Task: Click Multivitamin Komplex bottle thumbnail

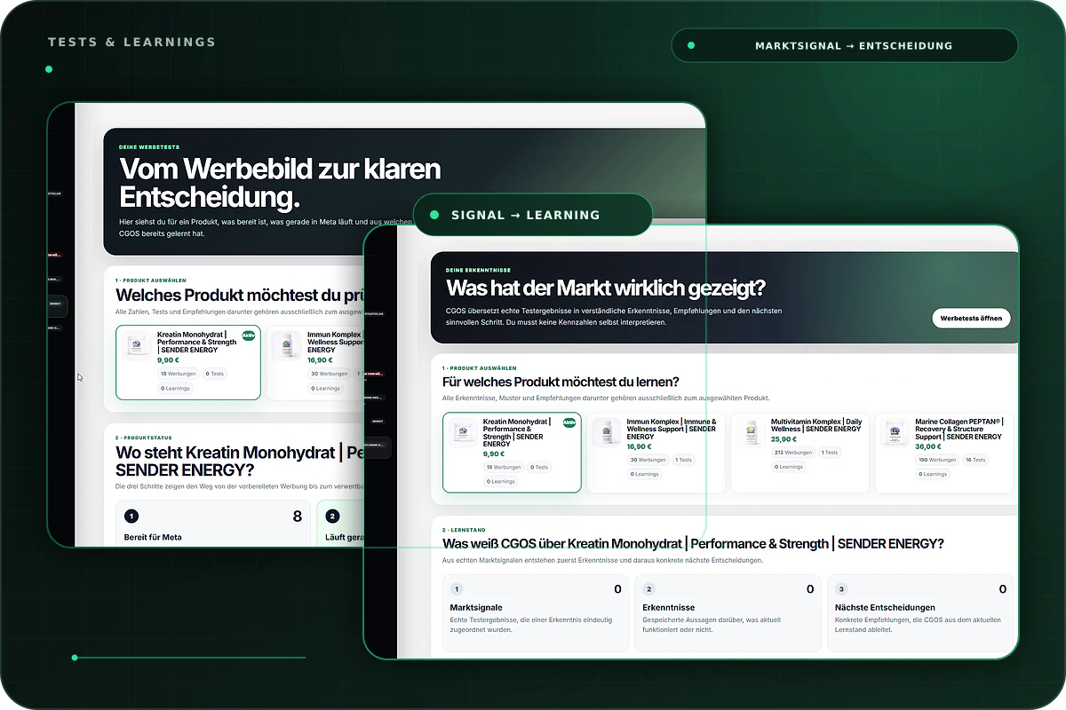Action: click(752, 432)
